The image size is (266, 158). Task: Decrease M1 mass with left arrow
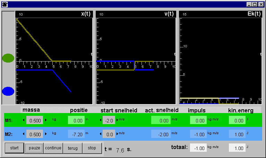tap(24, 120)
